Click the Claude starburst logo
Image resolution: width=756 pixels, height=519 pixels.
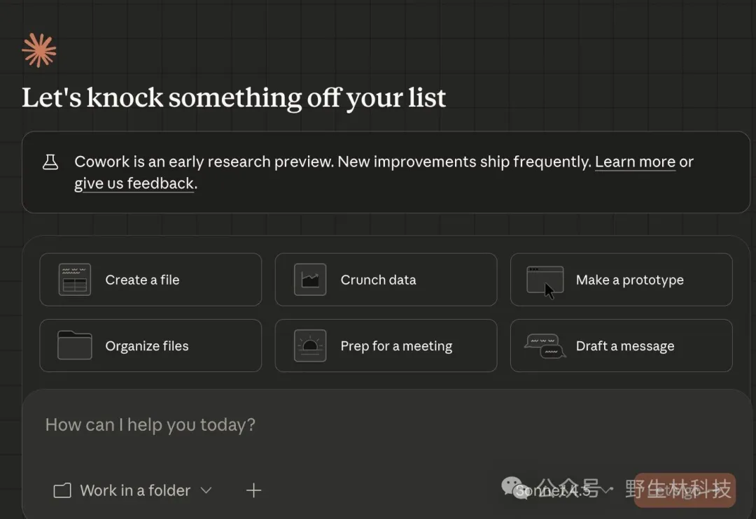click(x=39, y=50)
